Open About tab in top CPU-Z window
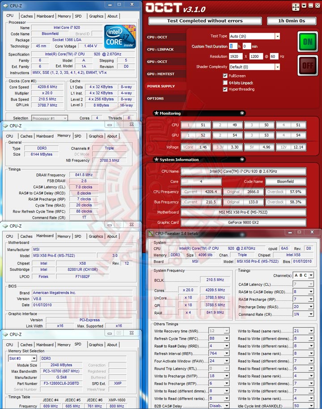 (x=112, y=16)
